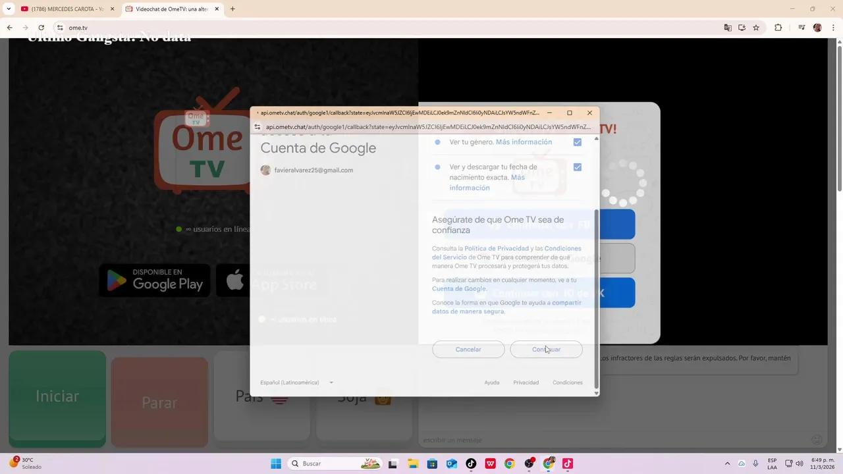Click the Ayuda footer link
The width and height of the screenshot is (843, 474).
click(x=492, y=382)
